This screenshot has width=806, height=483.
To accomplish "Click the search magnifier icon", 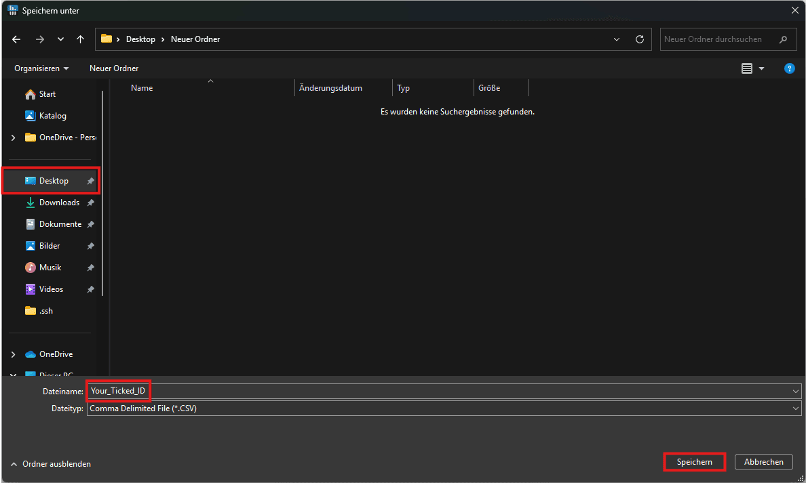I will [x=784, y=39].
